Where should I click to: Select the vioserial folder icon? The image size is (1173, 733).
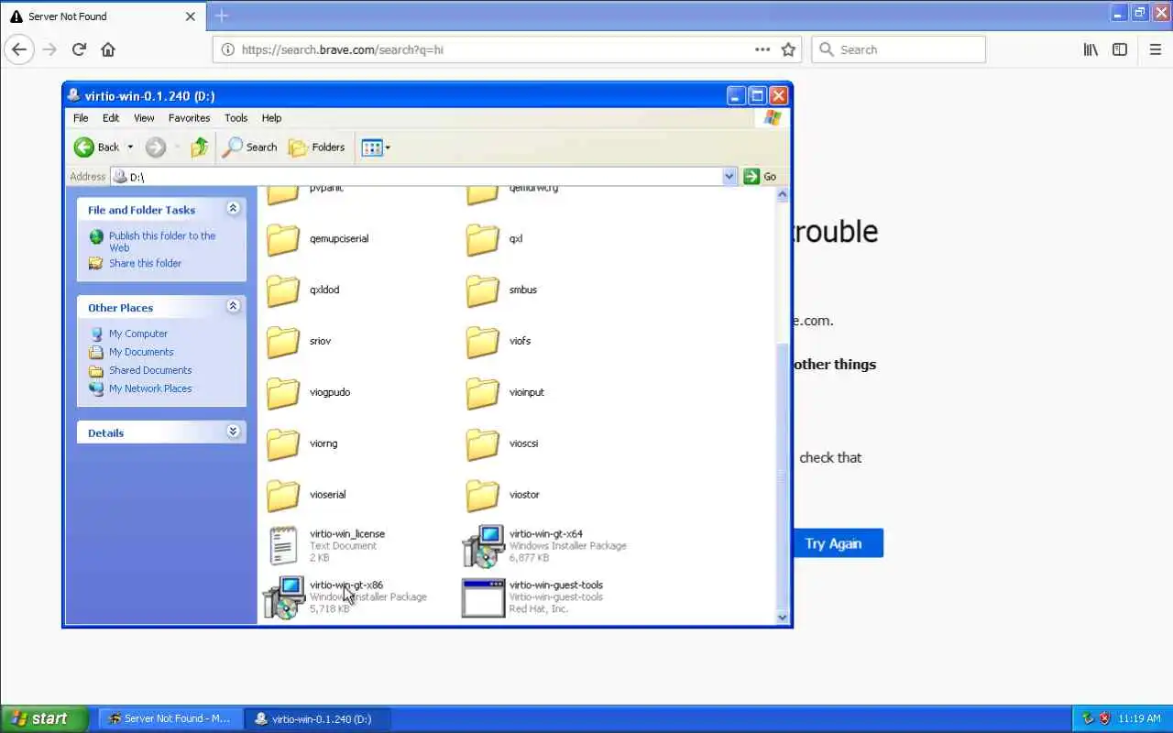tap(283, 496)
